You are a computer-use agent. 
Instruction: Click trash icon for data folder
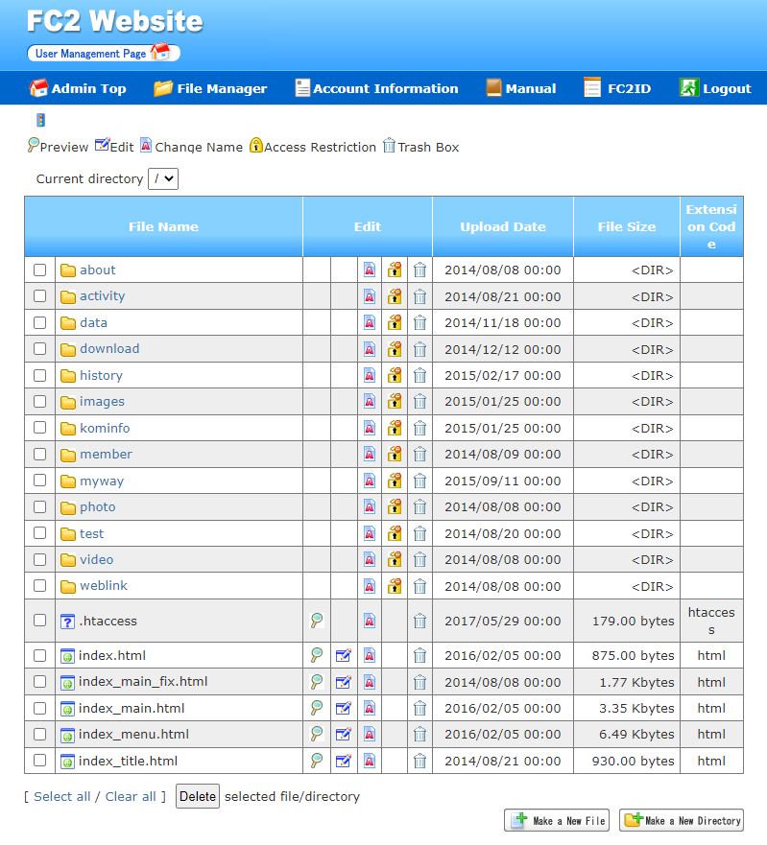click(x=419, y=323)
